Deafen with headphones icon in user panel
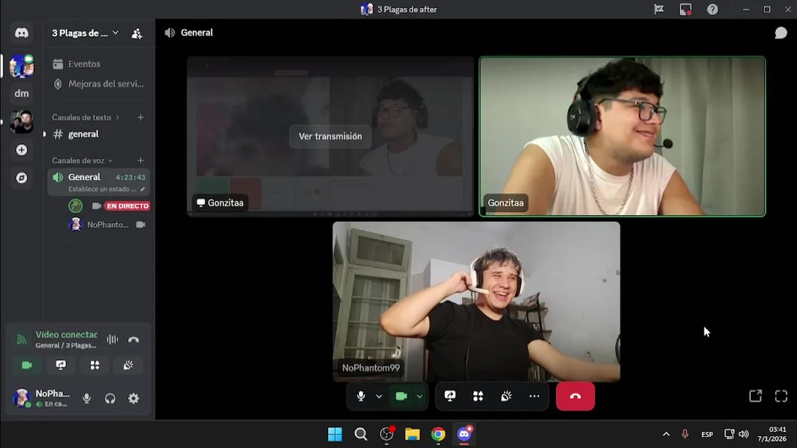The image size is (797, 448). [110, 399]
